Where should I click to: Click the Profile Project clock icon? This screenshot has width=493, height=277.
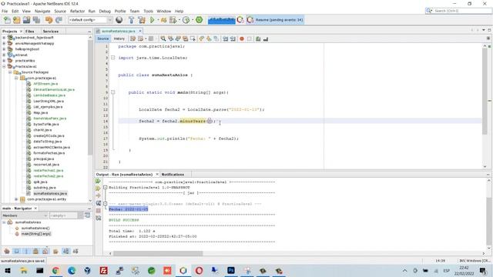click(186, 20)
